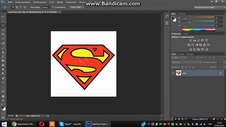Switch to the Образцы (Swatches) tab

tap(182, 14)
